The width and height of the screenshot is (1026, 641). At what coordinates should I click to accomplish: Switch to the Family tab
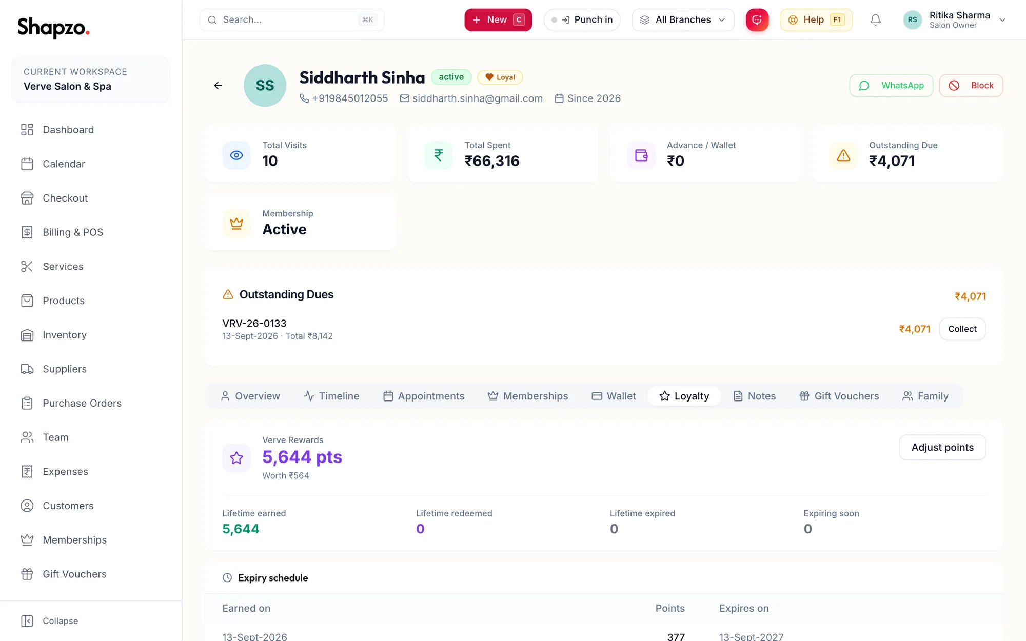click(x=925, y=396)
